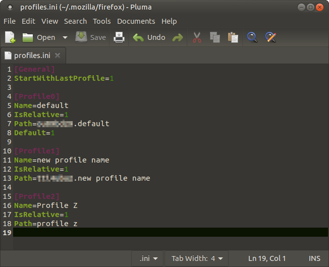329x267 pixels.
Task: Click the Name=Profile Z line
Action: tap(46, 205)
